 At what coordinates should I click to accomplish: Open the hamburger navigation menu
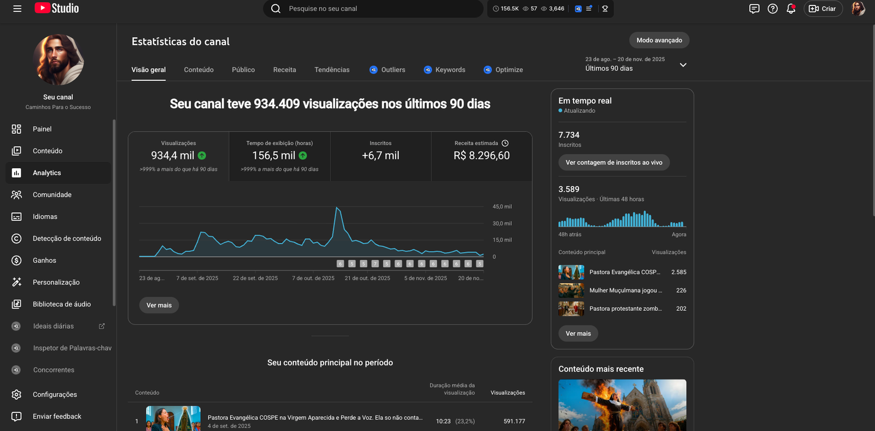[x=17, y=9]
